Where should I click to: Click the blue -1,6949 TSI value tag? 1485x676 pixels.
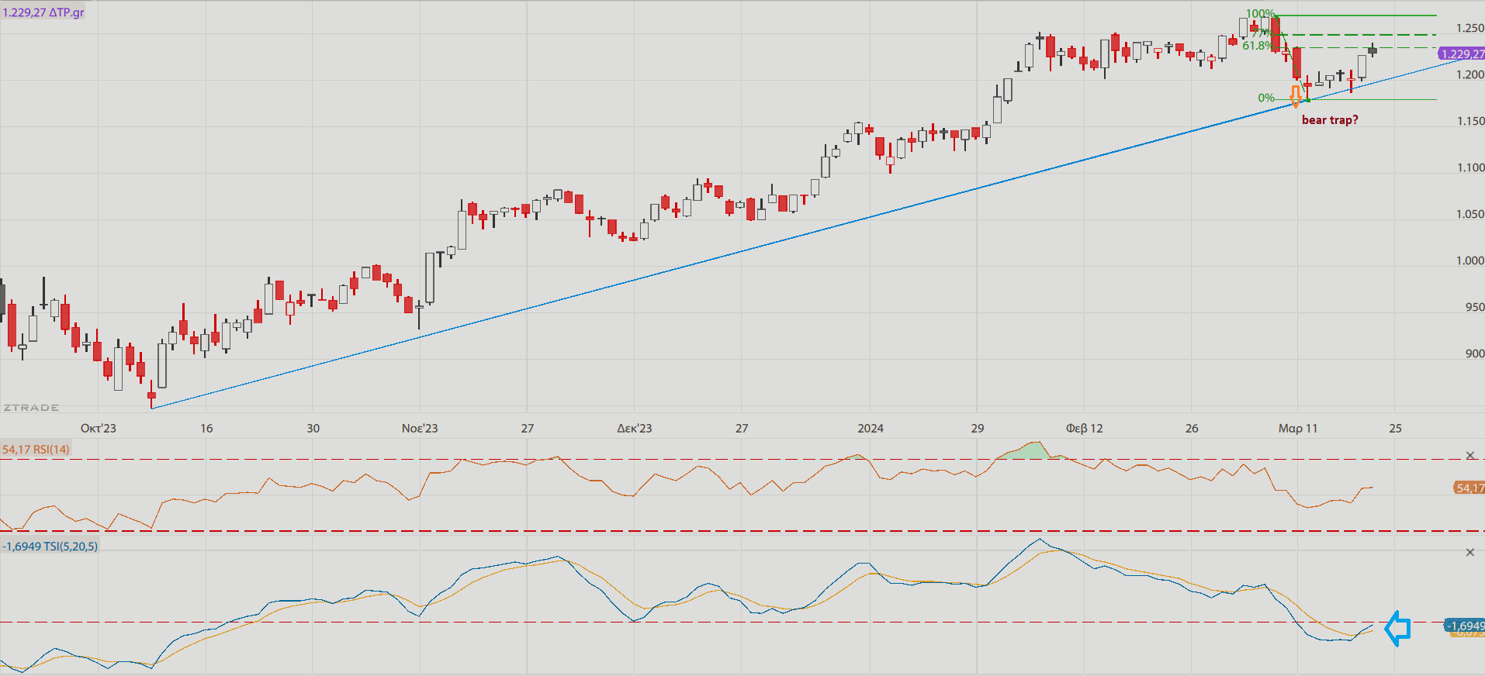(1465, 626)
